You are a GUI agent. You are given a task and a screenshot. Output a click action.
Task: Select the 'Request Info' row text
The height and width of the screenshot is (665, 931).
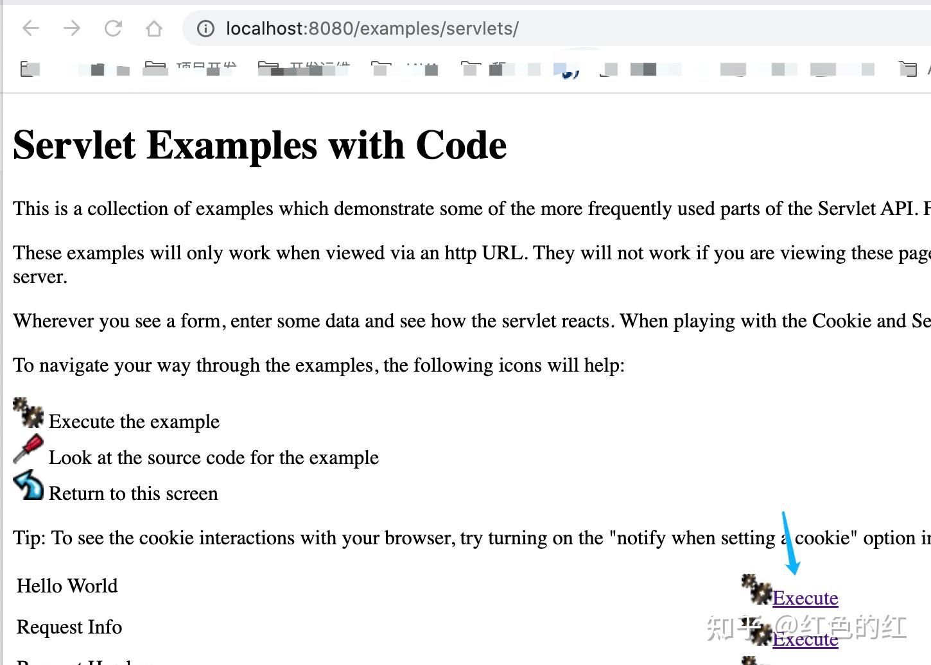pyautogui.click(x=69, y=626)
